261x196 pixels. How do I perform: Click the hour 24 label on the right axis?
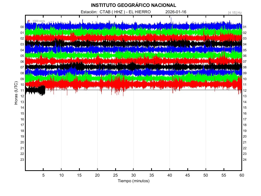point(245,160)
